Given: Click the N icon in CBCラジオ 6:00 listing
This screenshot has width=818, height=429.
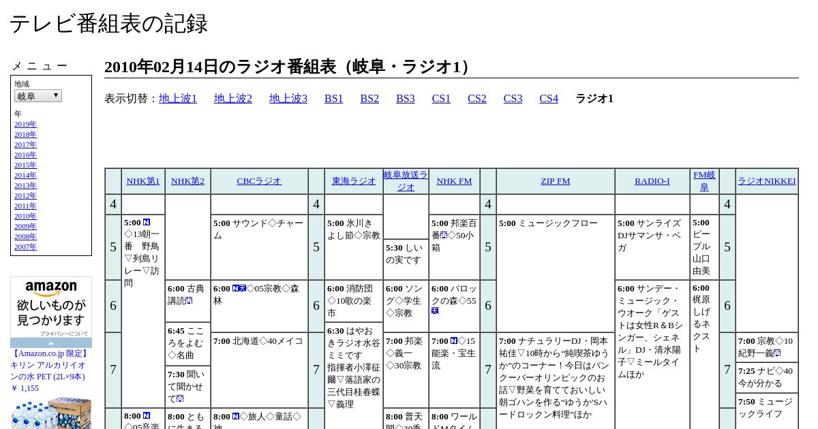Looking at the screenshot, I should [236, 288].
